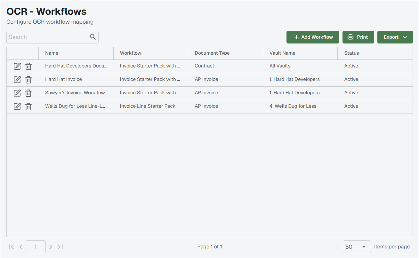419x258 pixels.
Task: Delete the Wells Dug for Less row
Action: pyautogui.click(x=28, y=106)
